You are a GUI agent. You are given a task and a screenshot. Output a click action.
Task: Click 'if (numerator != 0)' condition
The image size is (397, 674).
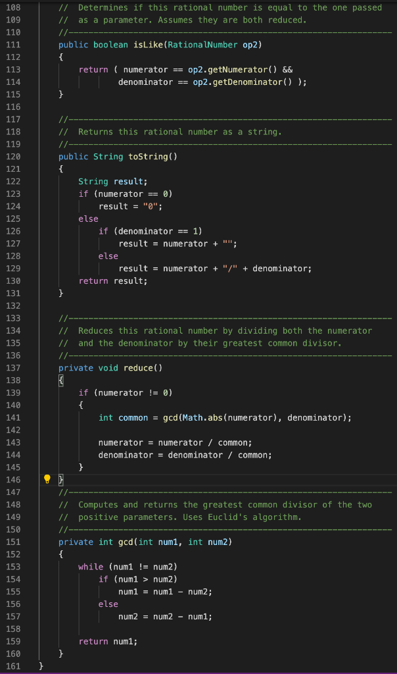[126, 393]
